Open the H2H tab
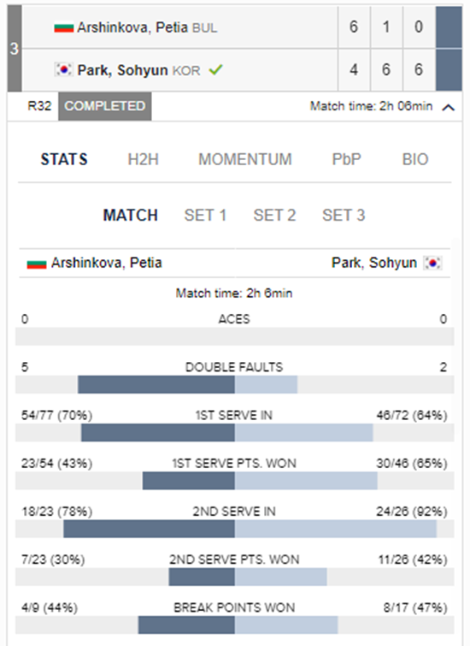This screenshot has width=470, height=646. 144,159
